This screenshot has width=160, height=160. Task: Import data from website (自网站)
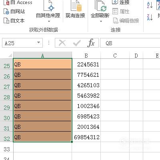coord(14,12)
